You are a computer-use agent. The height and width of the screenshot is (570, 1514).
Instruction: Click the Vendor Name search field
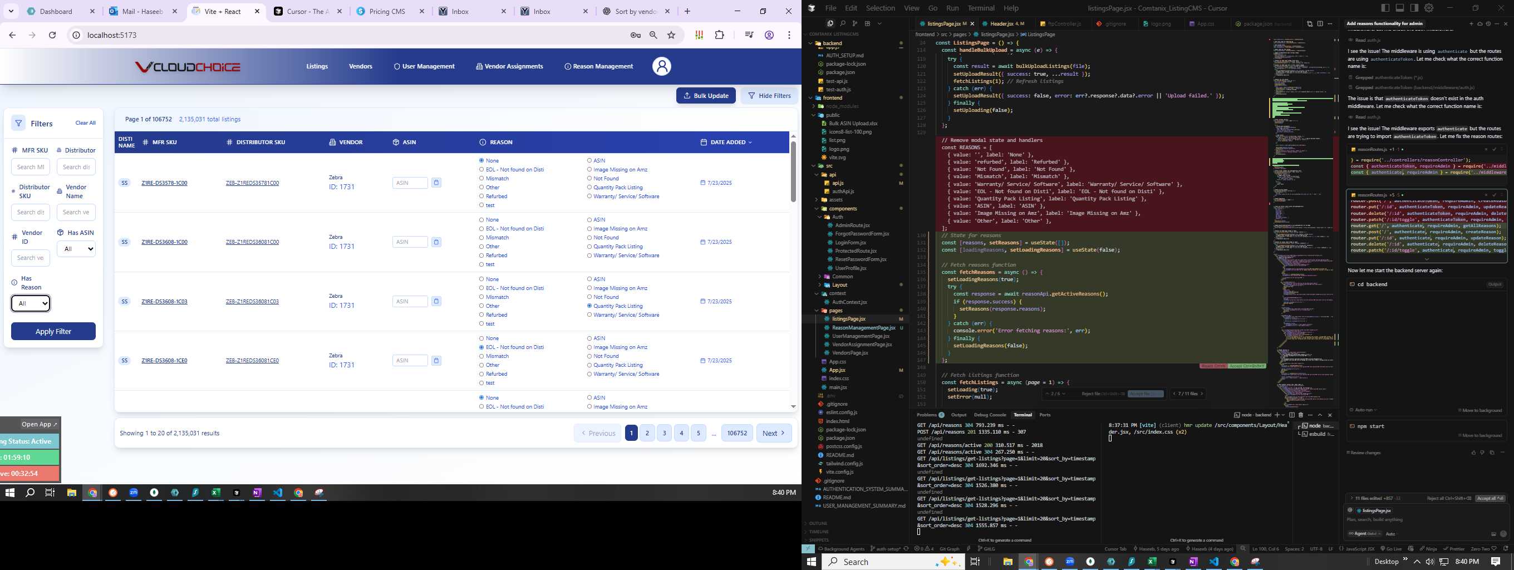click(76, 212)
